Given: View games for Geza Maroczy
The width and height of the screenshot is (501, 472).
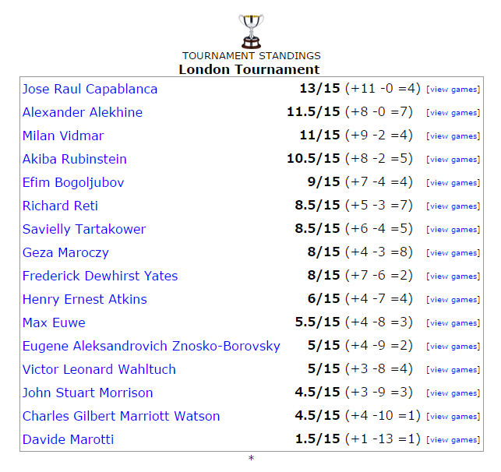Looking at the screenshot, I should [453, 253].
